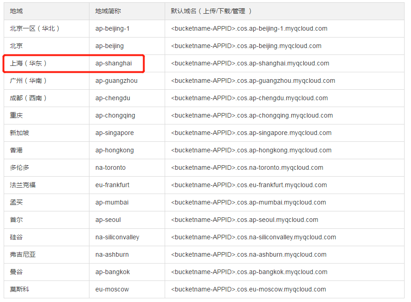Viewport: 411px width, 302px height.
Task: Select the ap-chongqing domain name text
Action: point(252,115)
